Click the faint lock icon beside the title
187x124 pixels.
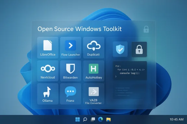pyautogui.click(x=146, y=29)
